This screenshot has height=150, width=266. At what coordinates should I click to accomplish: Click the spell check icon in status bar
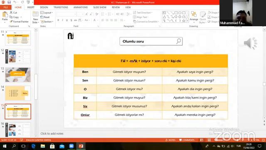point(21,140)
